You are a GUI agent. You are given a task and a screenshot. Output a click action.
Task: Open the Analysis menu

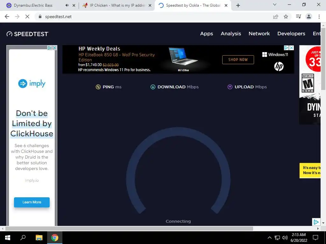(231, 34)
